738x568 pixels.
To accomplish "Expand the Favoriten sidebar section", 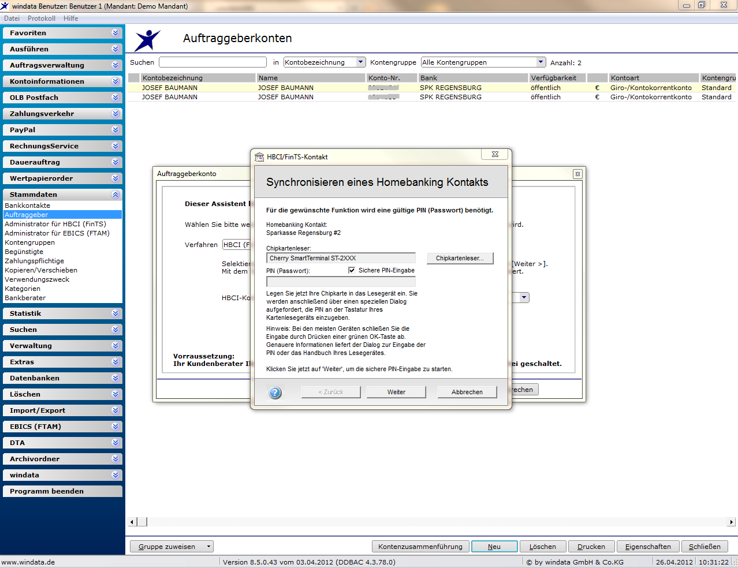I will (x=63, y=33).
